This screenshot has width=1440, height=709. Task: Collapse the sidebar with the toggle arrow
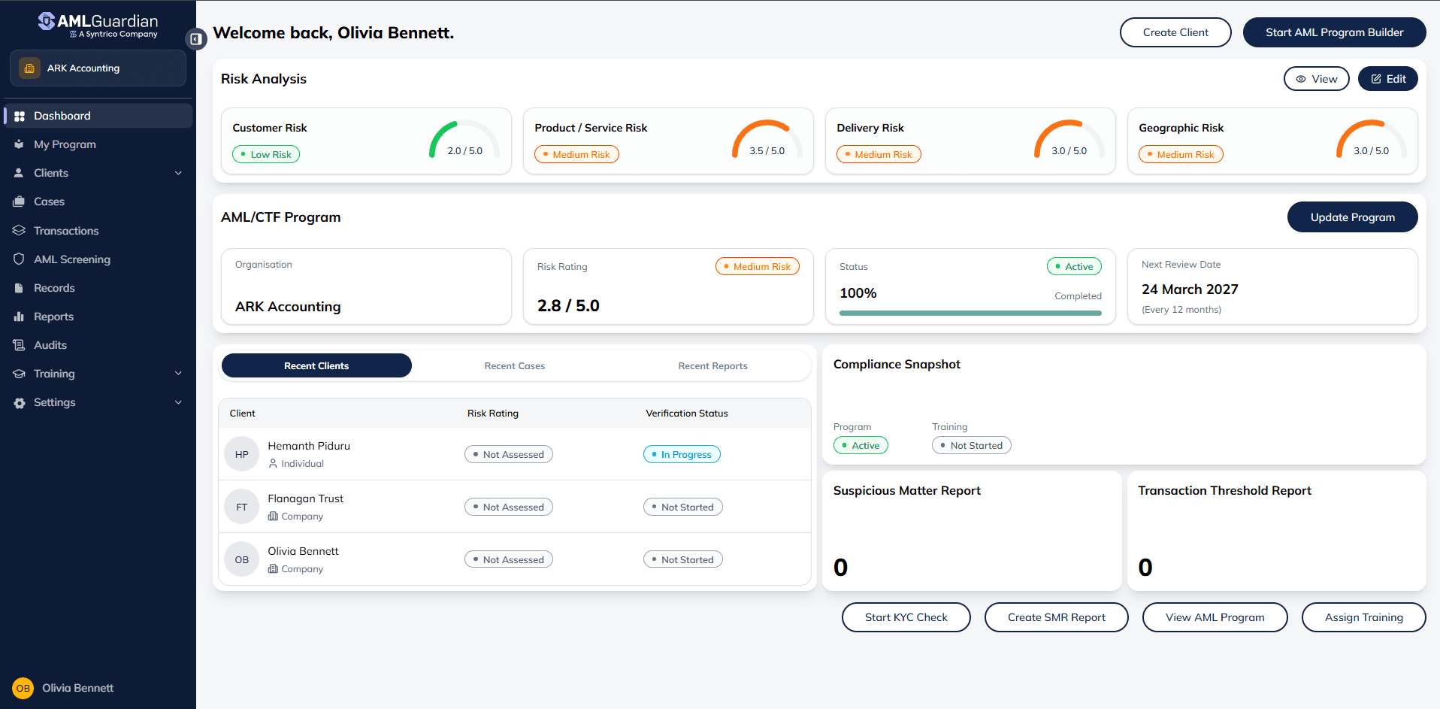pyautogui.click(x=195, y=39)
